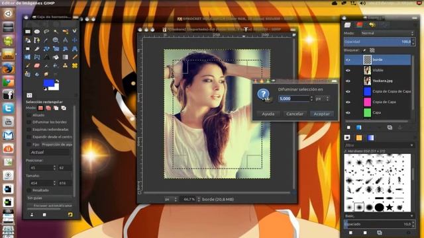This screenshot has width=424, height=238.
Task: Hide the borde layer eye icon
Action: pyautogui.click(x=348, y=60)
